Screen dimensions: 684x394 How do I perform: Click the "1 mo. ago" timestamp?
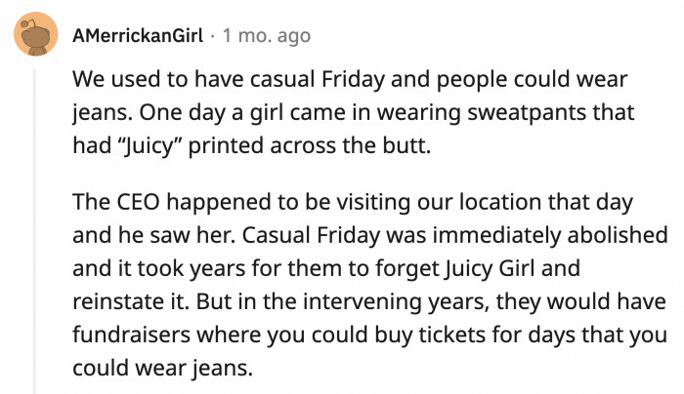click(x=267, y=36)
